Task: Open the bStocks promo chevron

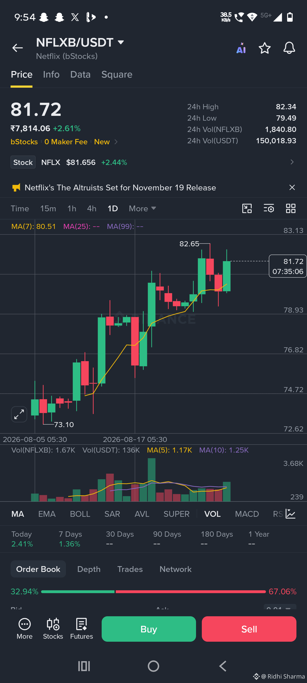Action: (116, 142)
